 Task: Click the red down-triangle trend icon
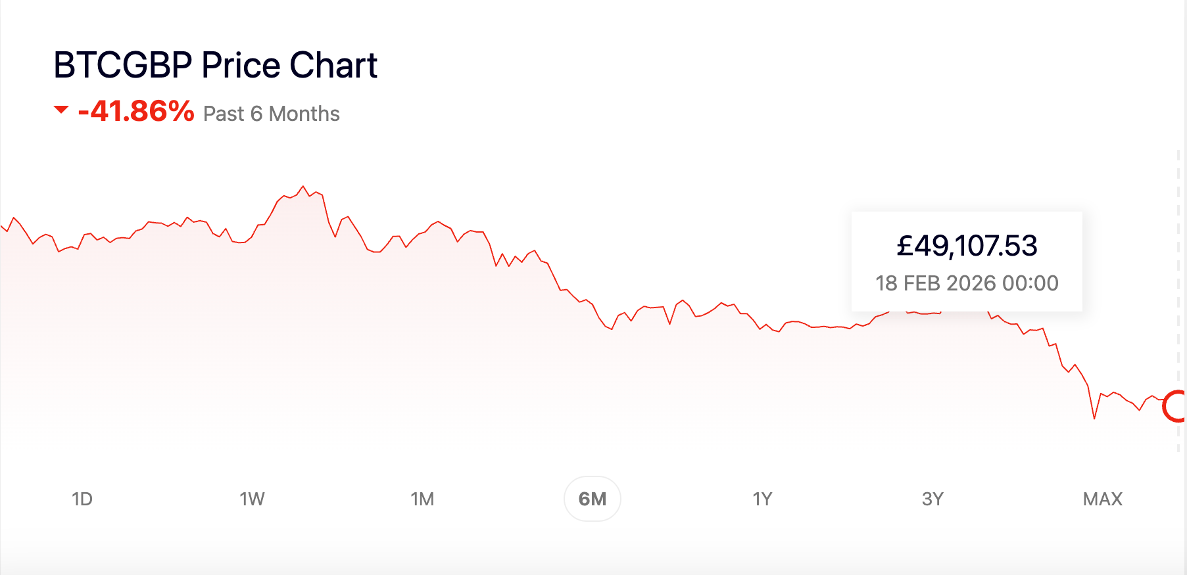coord(61,110)
